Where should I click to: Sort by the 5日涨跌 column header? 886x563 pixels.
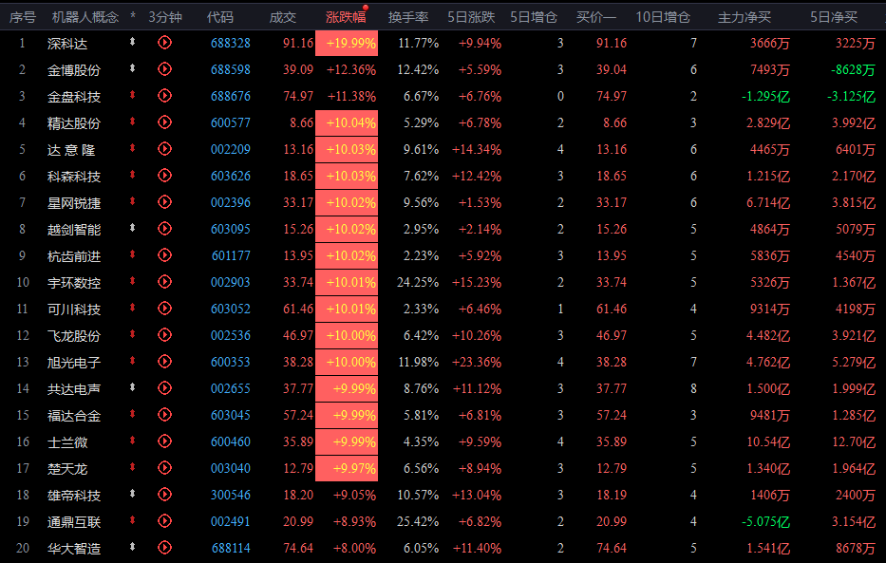[x=471, y=17]
